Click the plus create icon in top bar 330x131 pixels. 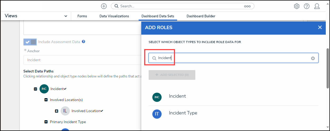click(x=104, y=6)
